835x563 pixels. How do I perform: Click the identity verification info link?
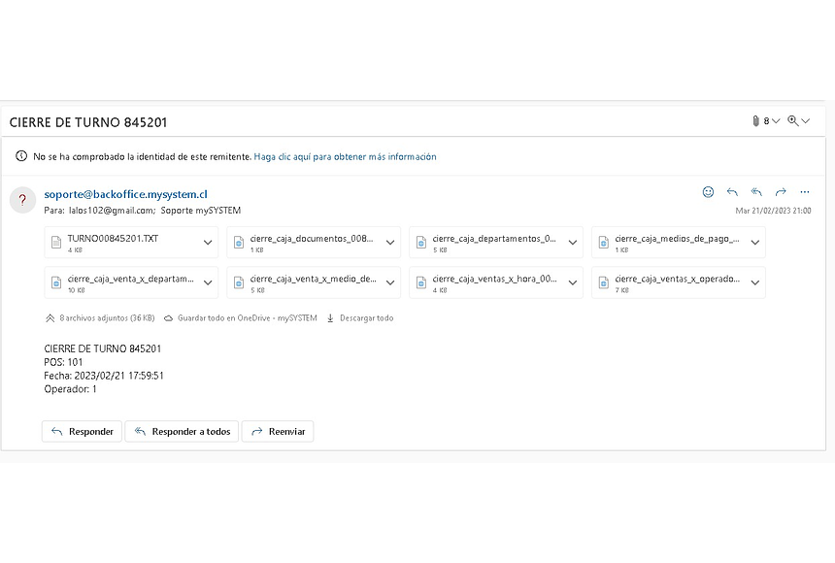point(345,156)
